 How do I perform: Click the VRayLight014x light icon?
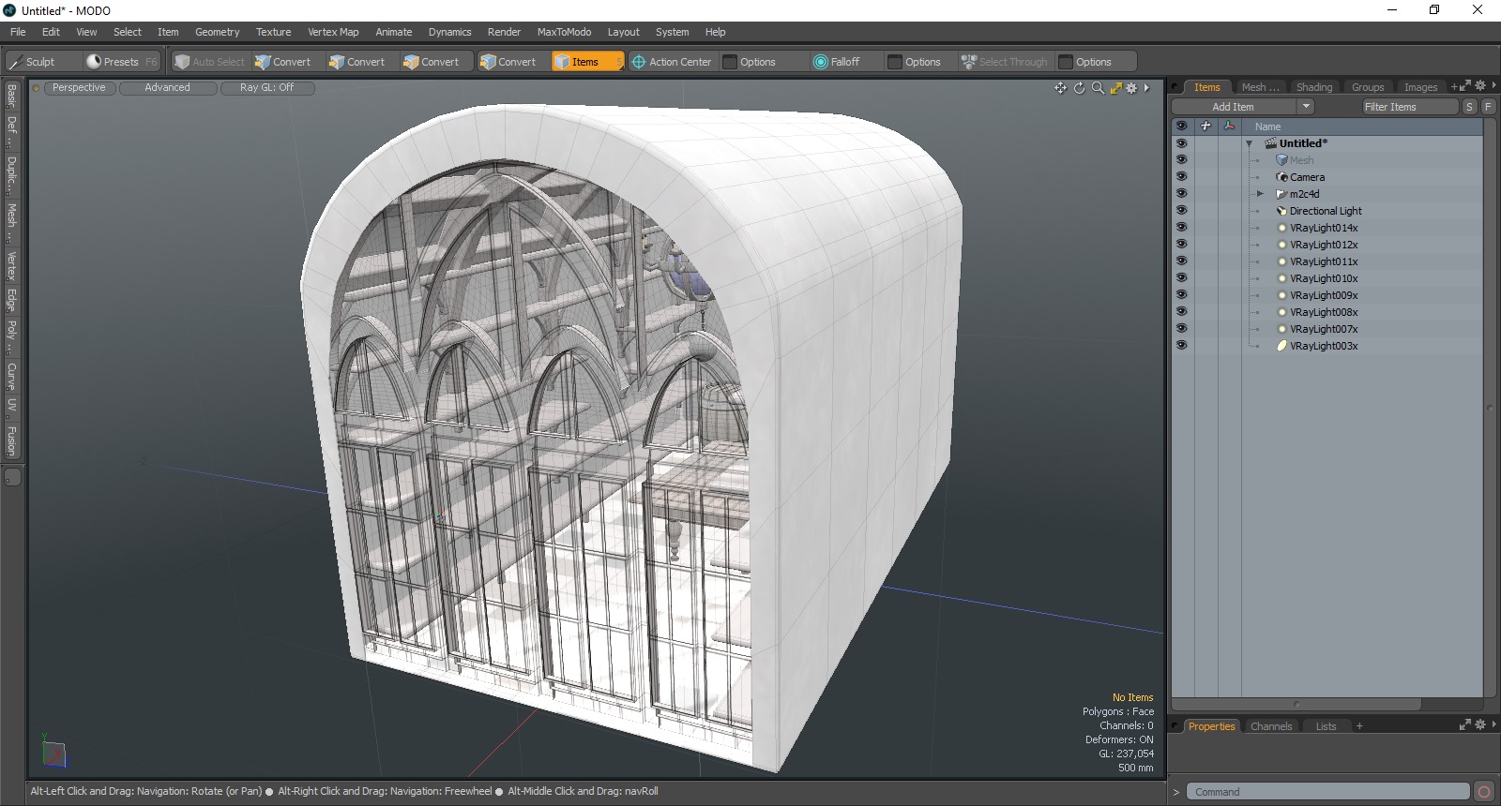point(1281,228)
